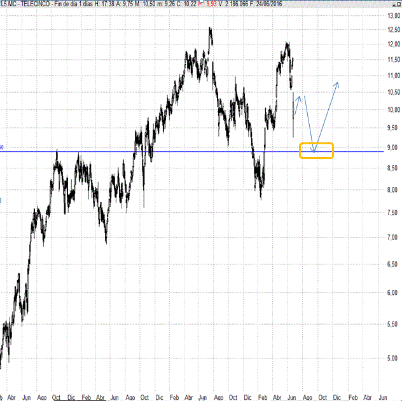Select the 5,50 price axis label
The image size is (402, 401).
pyautogui.click(x=392, y=324)
